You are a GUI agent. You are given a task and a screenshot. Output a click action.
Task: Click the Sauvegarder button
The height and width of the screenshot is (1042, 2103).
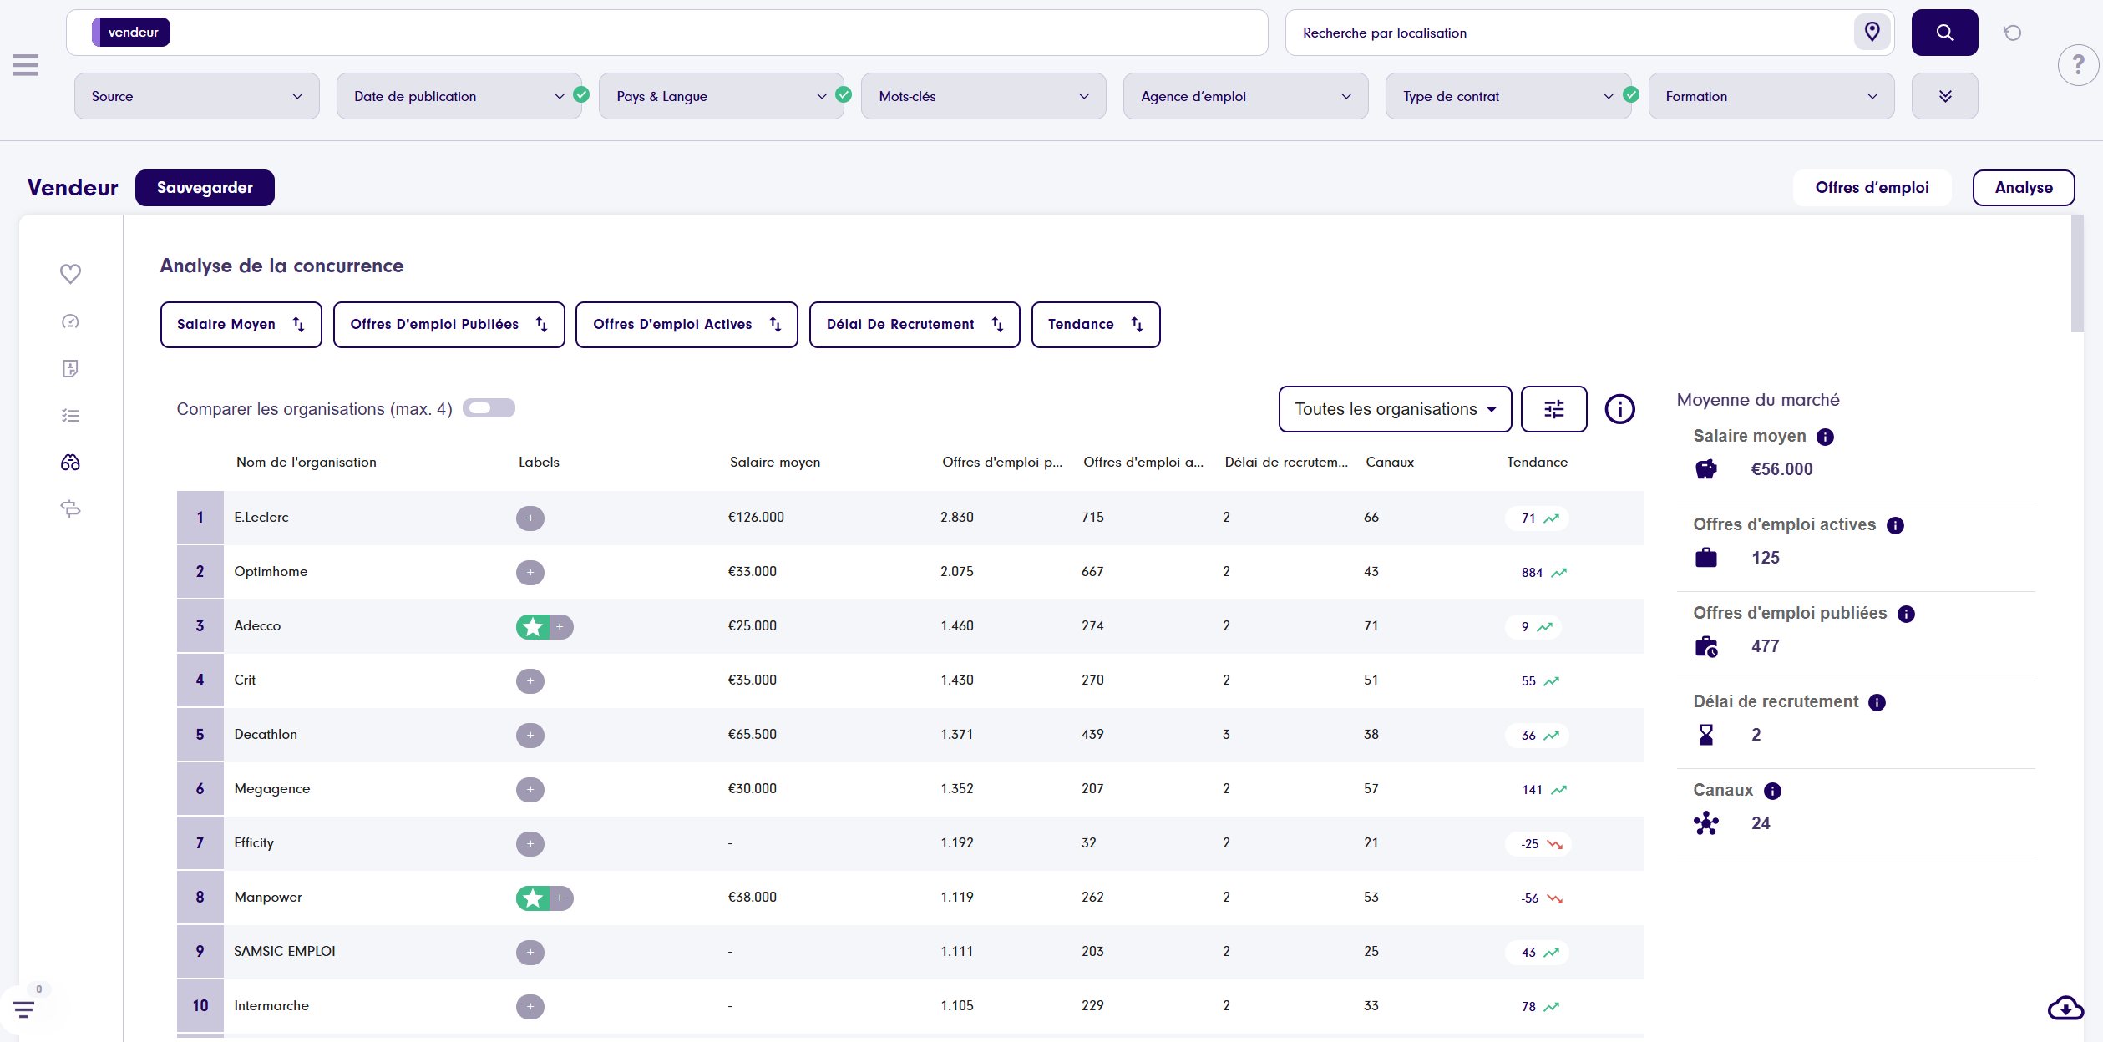point(205,188)
